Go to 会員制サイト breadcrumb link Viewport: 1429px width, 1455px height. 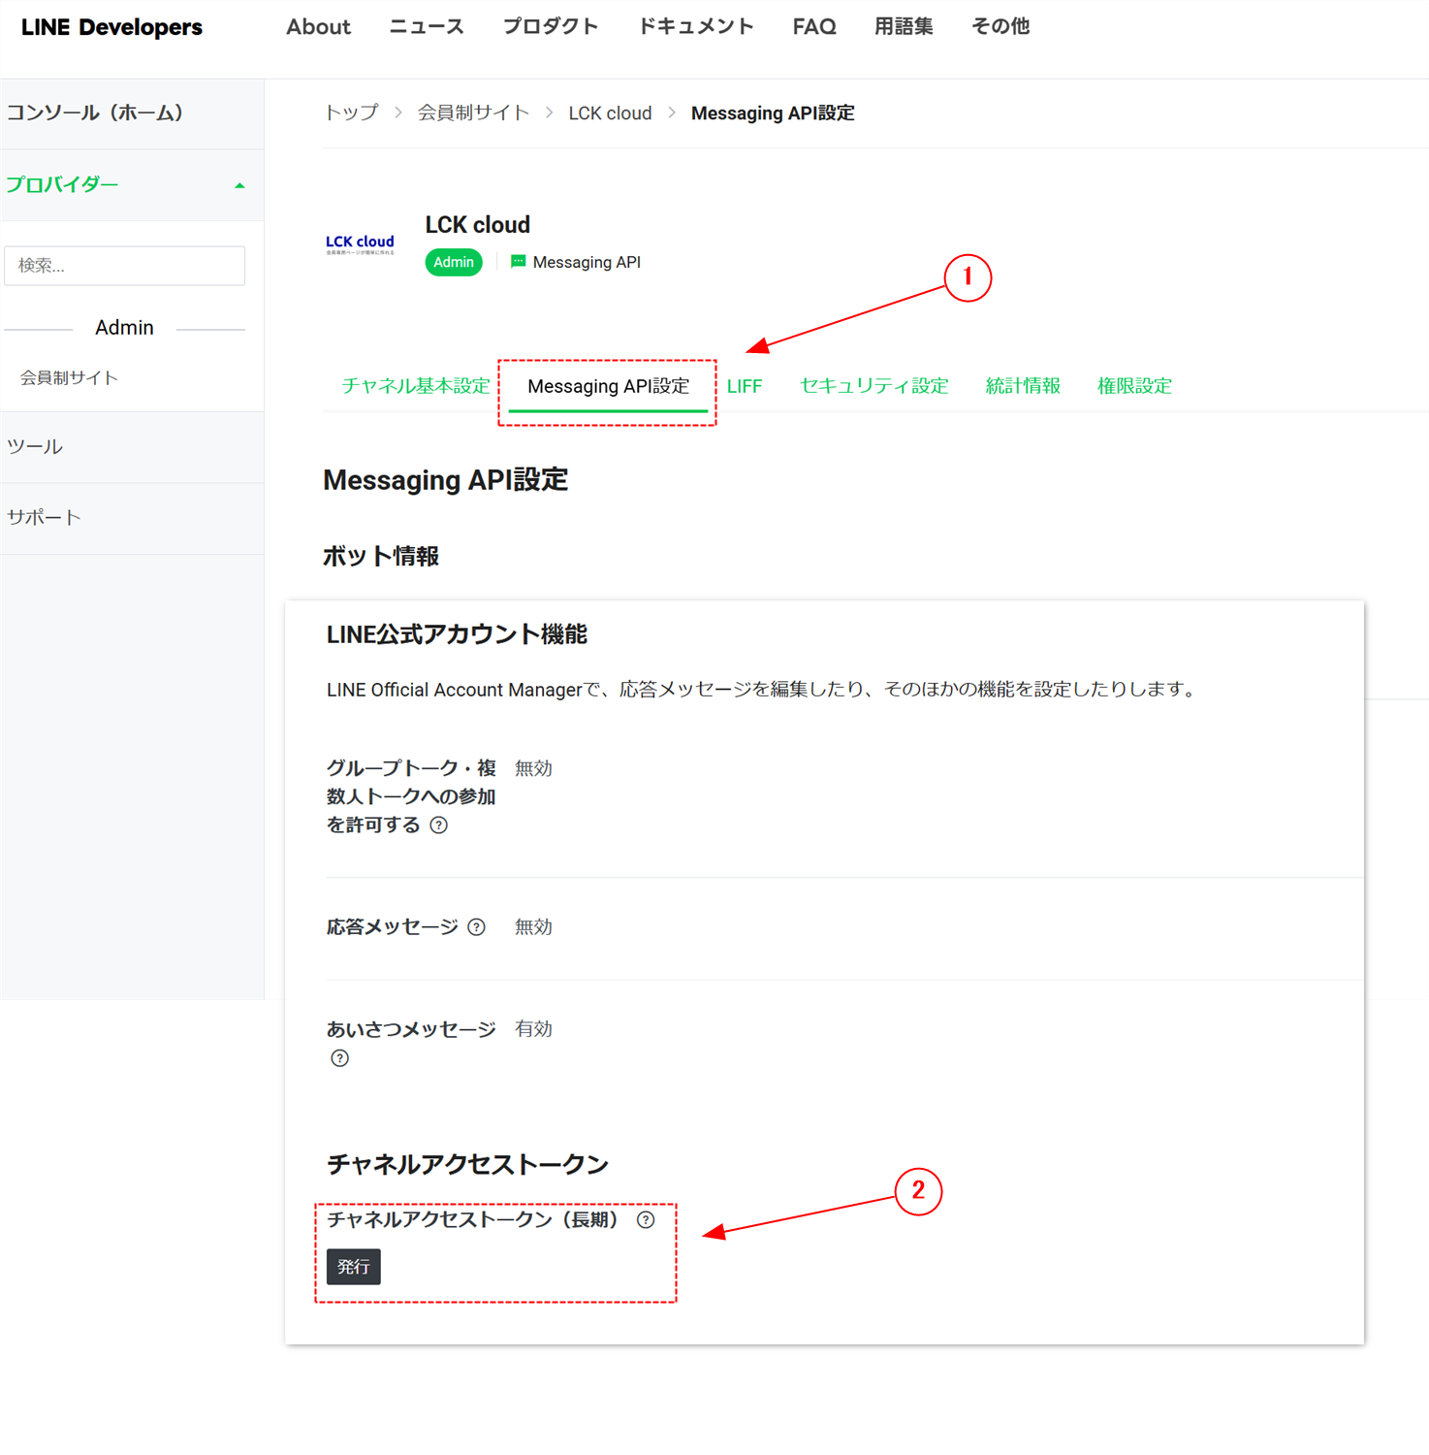click(x=473, y=113)
